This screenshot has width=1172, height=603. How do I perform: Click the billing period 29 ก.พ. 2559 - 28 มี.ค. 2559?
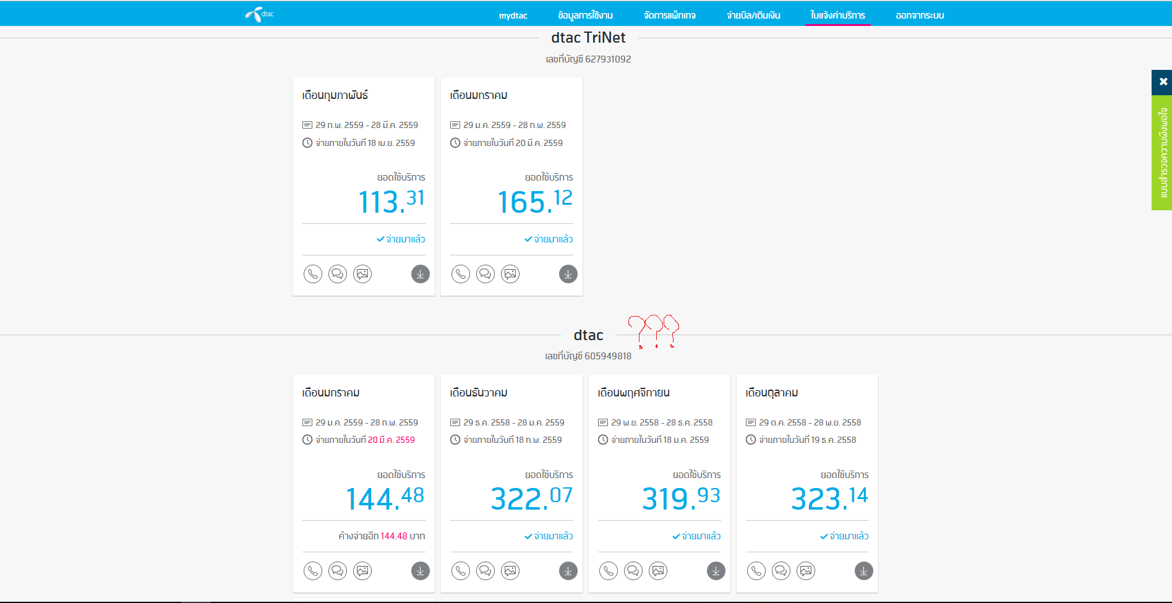(367, 125)
